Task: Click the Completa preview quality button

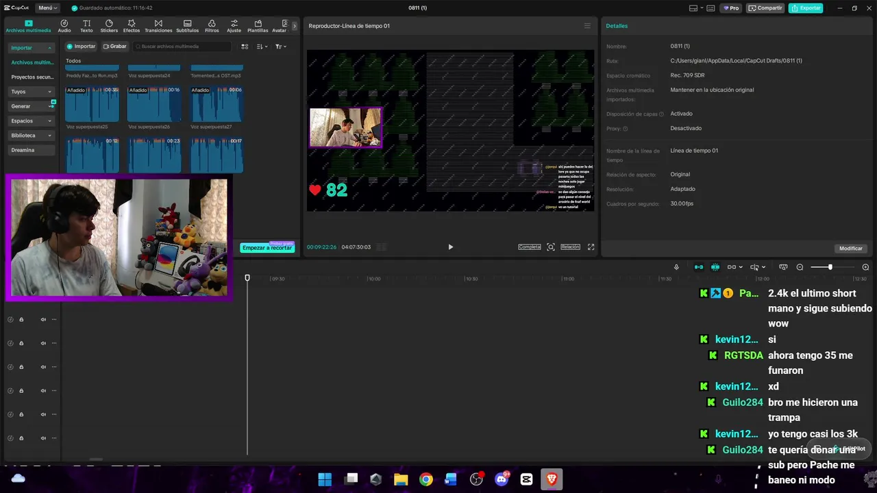Action: click(x=529, y=247)
